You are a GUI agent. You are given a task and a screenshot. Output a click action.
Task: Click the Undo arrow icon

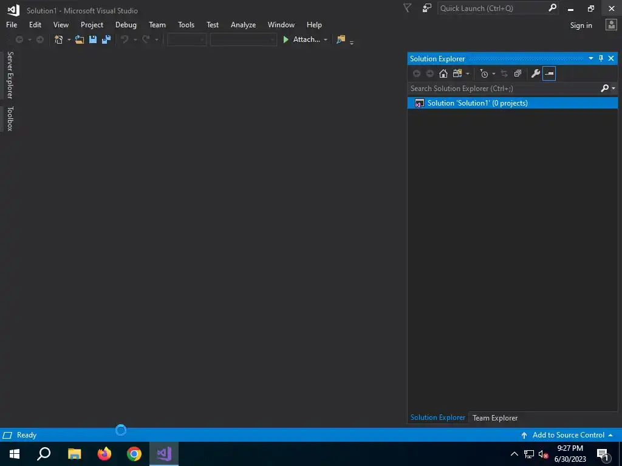(x=125, y=39)
